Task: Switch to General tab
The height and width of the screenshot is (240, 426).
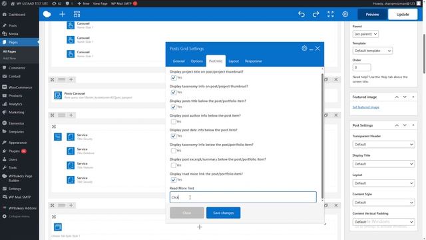Action: pos(179,61)
